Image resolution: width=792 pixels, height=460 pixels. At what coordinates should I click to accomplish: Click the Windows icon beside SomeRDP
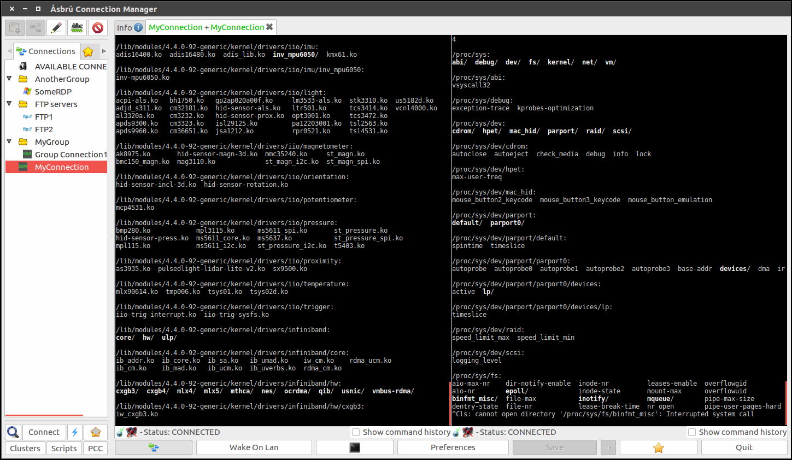coord(27,91)
